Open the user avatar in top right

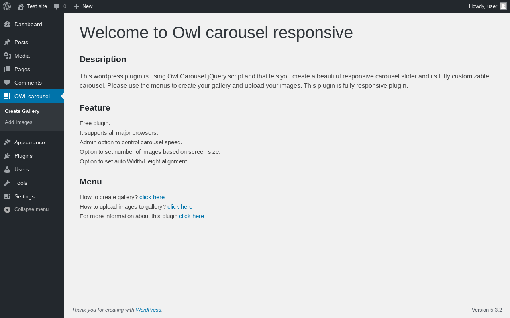click(x=503, y=6)
